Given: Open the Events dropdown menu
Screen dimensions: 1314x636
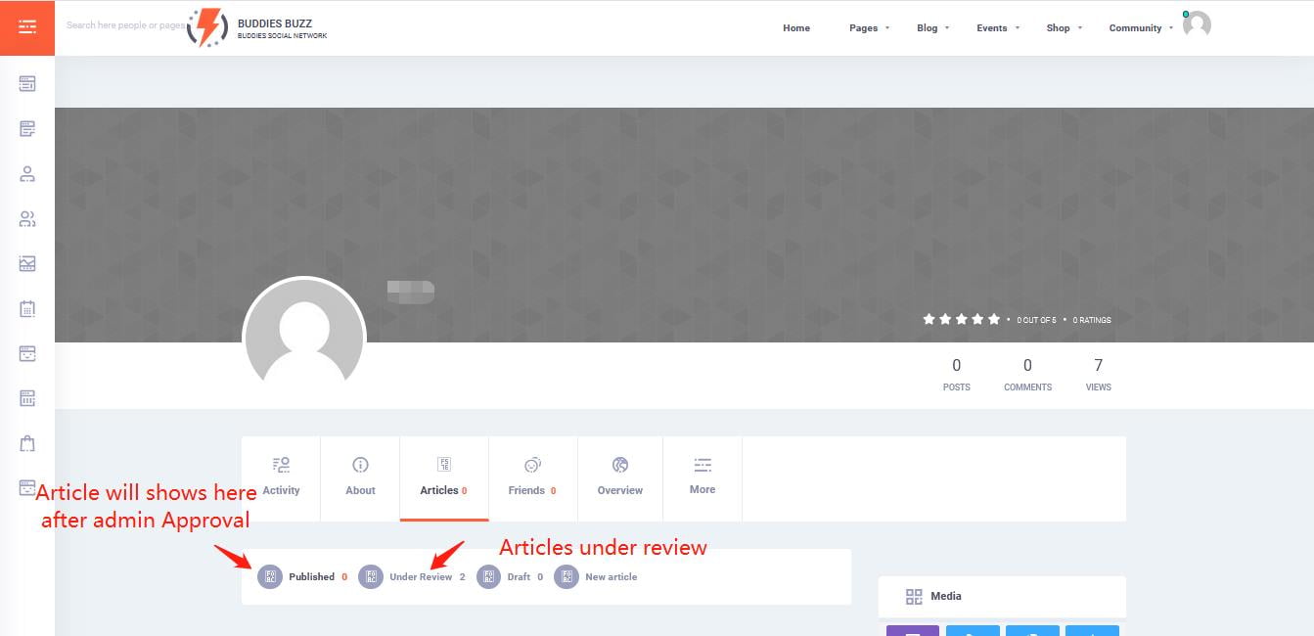Looking at the screenshot, I should [x=996, y=28].
